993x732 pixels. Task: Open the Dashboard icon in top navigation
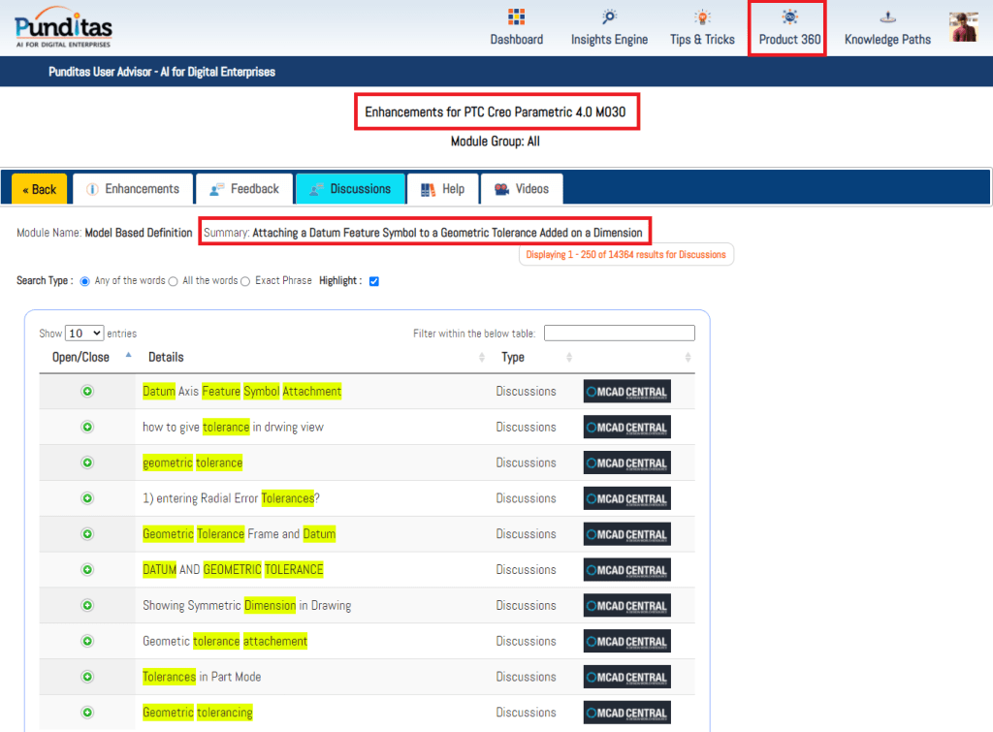tap(516, 17)
